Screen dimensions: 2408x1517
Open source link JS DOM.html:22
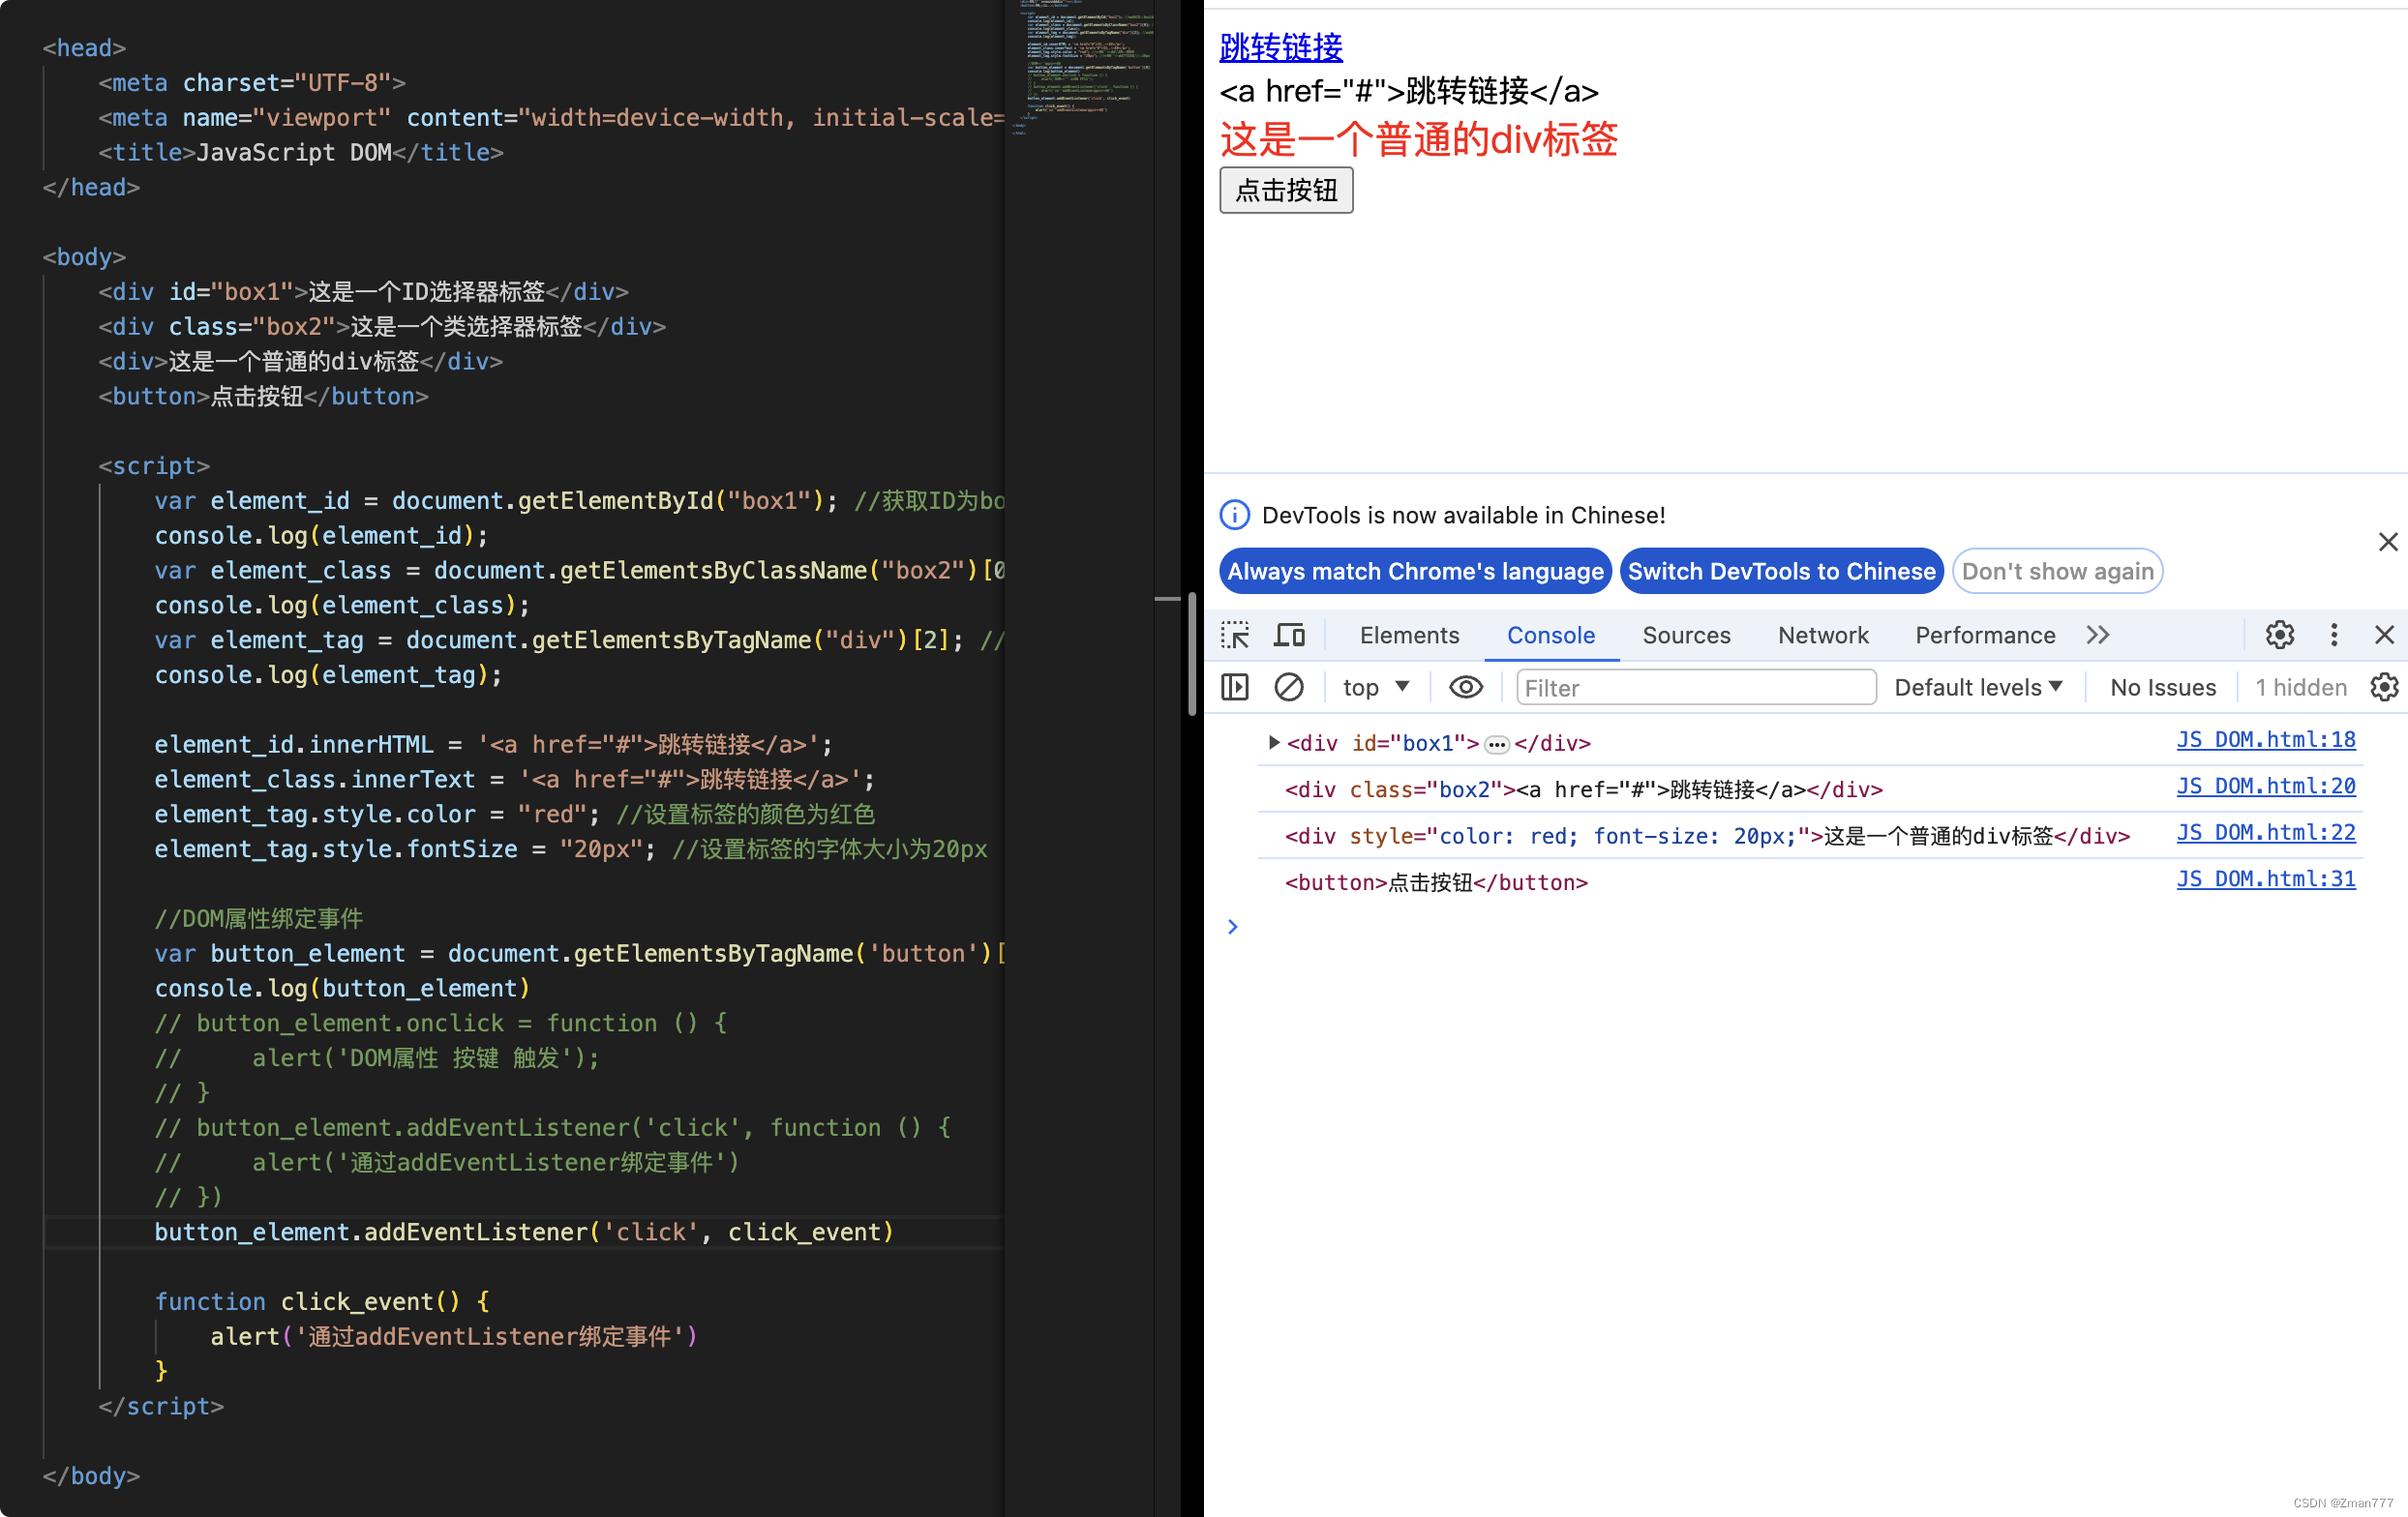click(2266, 831)
